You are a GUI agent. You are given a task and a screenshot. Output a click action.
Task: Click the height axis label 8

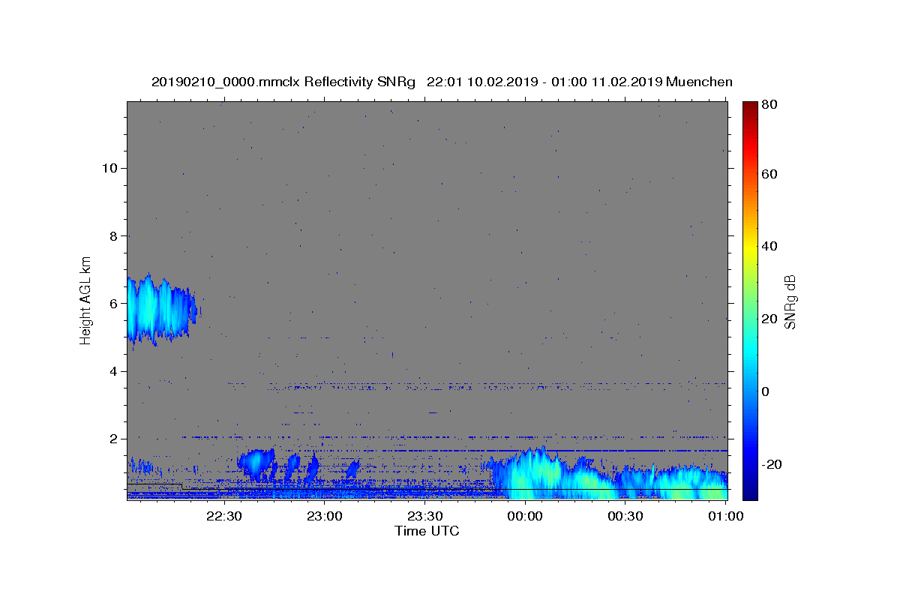pos(115,235)
